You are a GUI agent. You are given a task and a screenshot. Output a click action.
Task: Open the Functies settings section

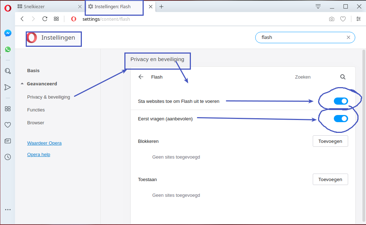(36, 110)
